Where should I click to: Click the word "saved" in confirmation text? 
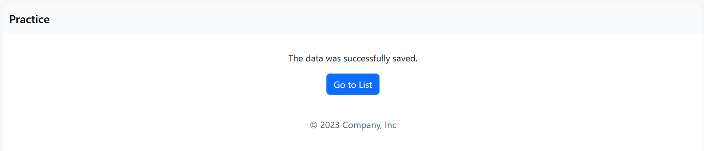(x=404, y=58)
